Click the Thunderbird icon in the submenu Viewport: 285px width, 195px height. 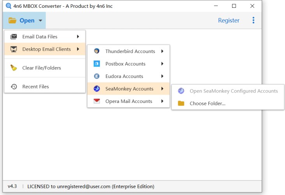coord(97,51)
